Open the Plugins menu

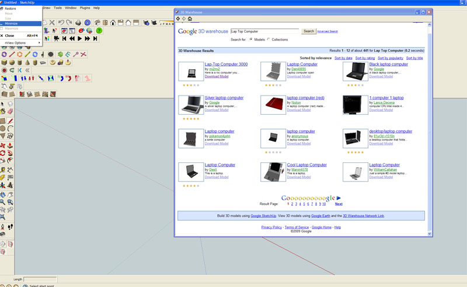coord(85,8)
